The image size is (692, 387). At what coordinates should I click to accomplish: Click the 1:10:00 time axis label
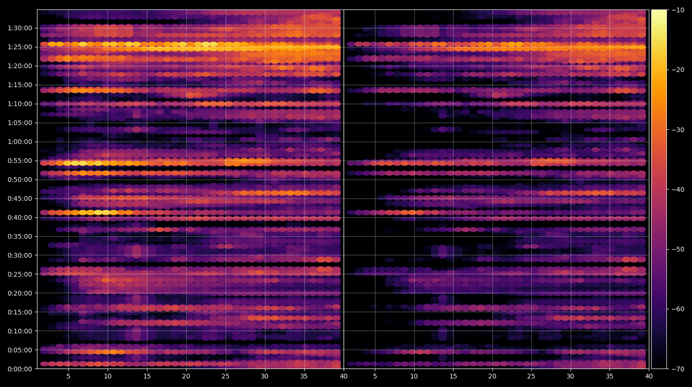pos(20,104)
